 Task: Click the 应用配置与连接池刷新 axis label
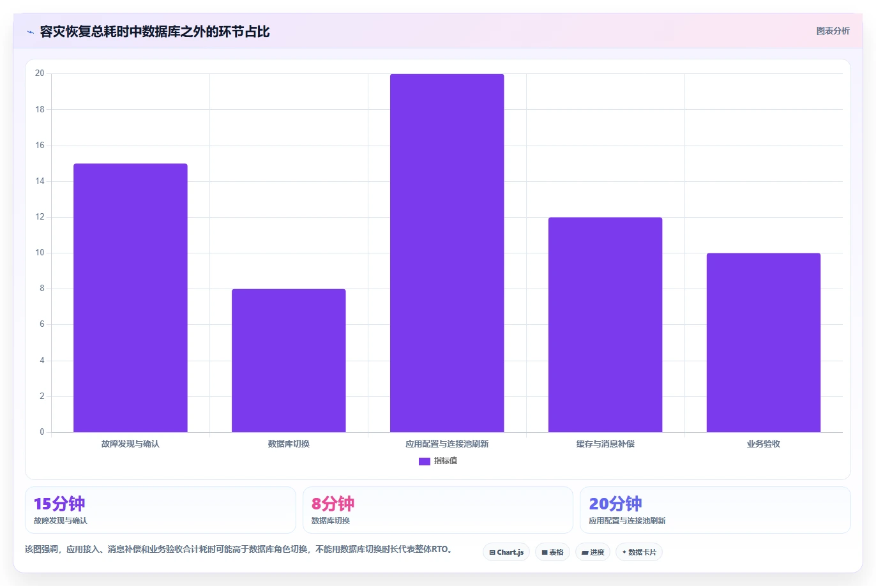(x=447, y=444)
